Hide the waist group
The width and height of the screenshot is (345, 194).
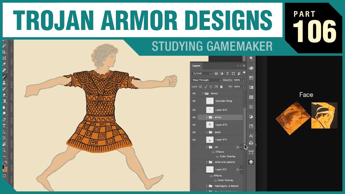(x=194, y=132)
